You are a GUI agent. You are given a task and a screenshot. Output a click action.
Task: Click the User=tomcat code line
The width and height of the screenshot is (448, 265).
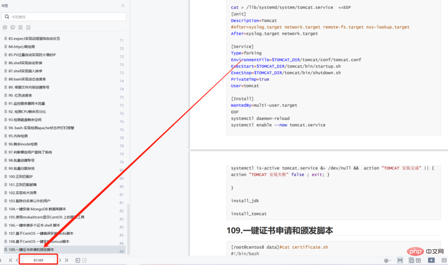[x=245, y=86]
